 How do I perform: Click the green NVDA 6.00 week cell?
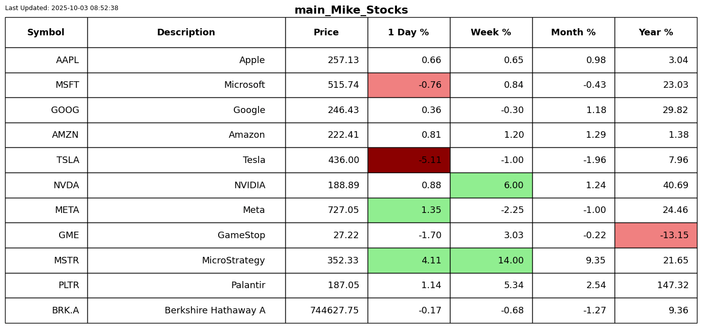coord(491,185)
